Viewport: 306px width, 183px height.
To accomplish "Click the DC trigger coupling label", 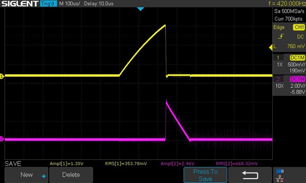I will (x=300, y=37).
